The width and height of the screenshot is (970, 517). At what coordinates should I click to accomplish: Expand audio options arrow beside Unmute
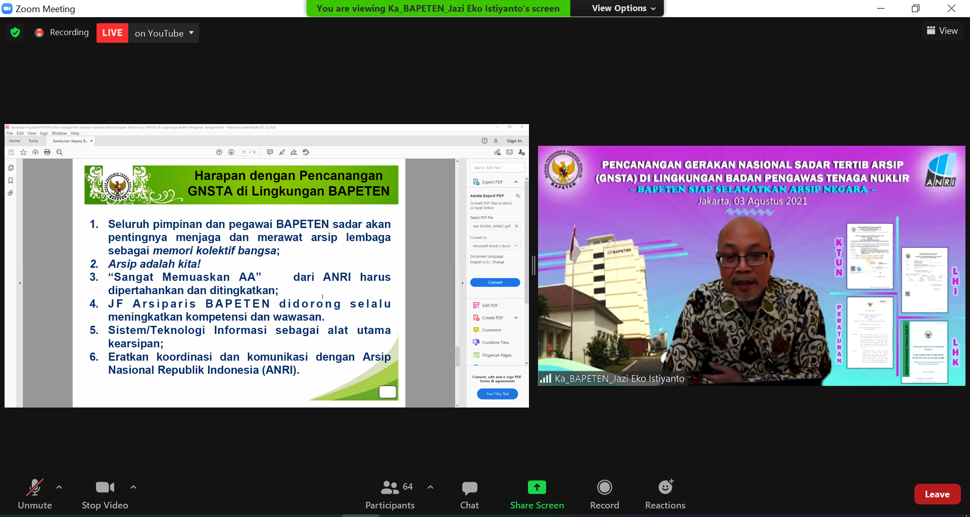[x=59, y=487]
